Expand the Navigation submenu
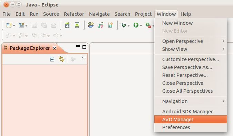The height and width of the screenshot is (136, 233). click(191, 101)
